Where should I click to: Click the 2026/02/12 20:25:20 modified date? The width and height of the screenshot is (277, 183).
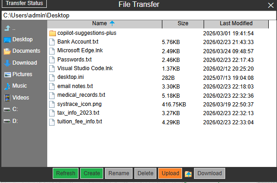pyautogui.click(x=228, y=69)
